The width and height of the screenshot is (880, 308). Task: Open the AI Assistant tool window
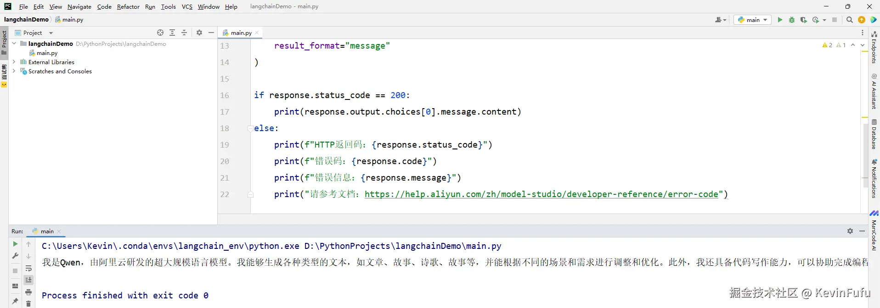[874, 91]
